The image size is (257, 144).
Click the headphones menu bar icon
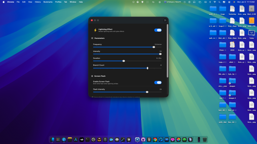(194, 2)
